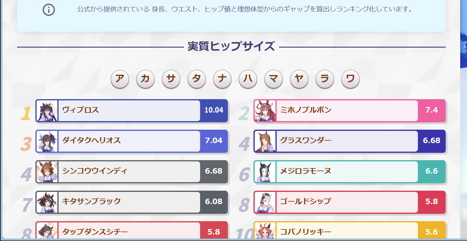The width and height of the screenshot is (467, 241).
Task: Open ヴィブロス ranking entry name
Action: coord(81,110)
